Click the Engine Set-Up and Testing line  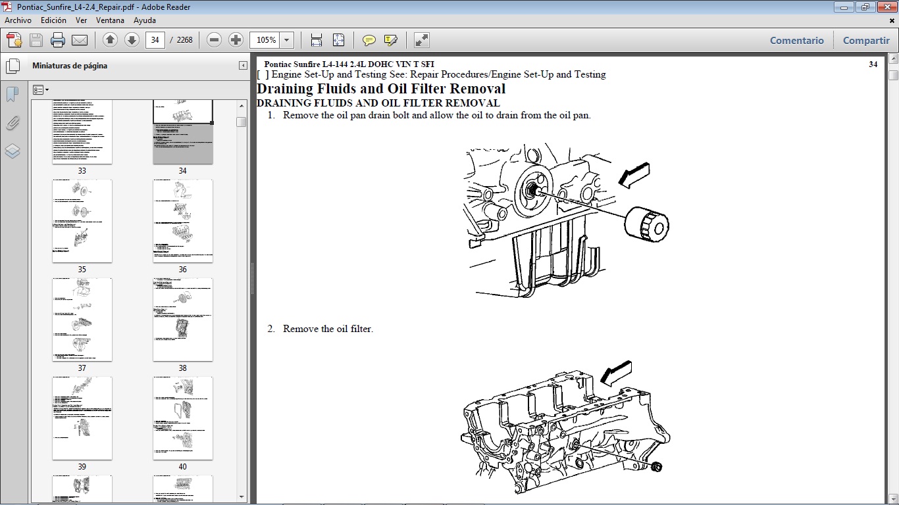[431, 74]
